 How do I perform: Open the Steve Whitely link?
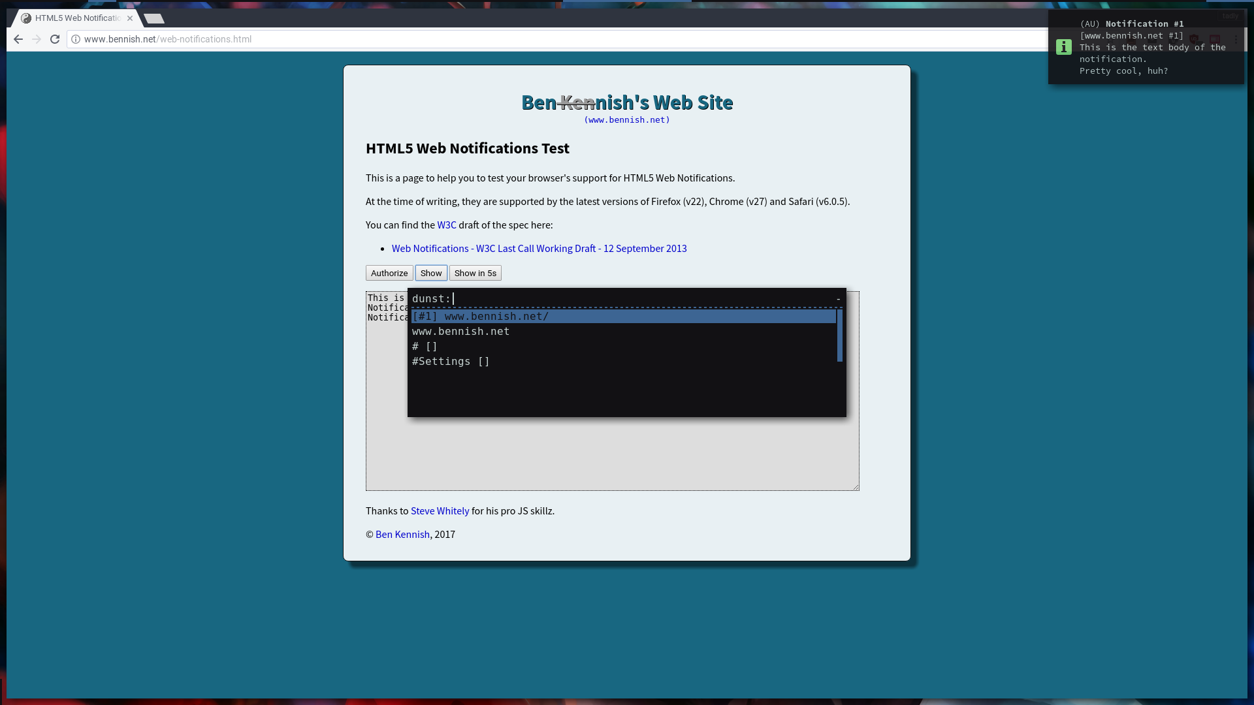coord(440,511)
